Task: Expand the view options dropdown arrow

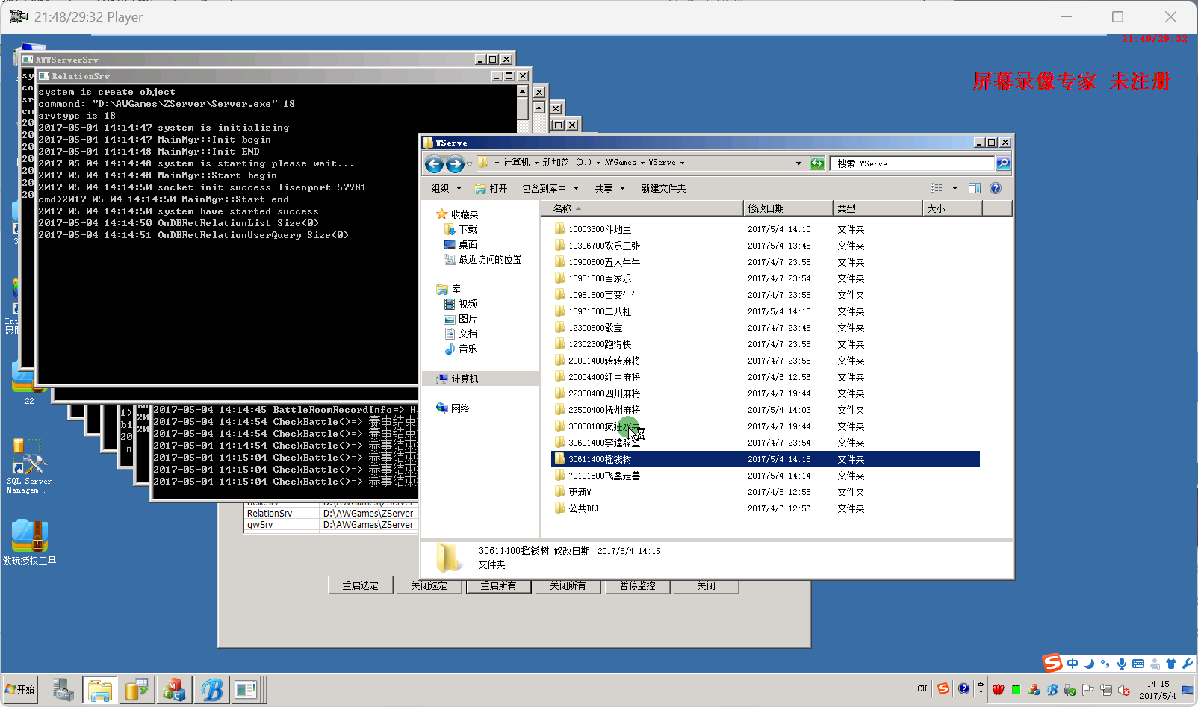Action: click(x=955, y=188)
